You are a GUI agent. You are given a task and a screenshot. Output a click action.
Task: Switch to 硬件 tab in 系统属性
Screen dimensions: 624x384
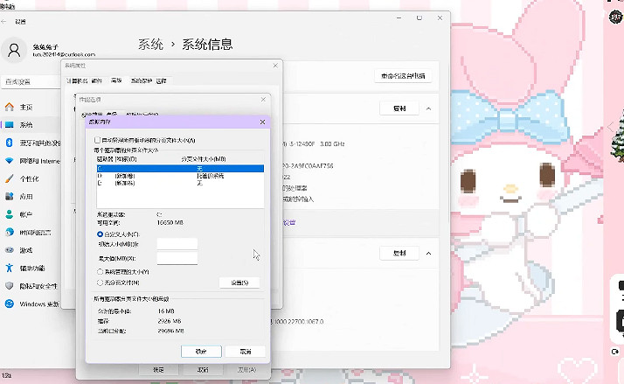point(97,80)
